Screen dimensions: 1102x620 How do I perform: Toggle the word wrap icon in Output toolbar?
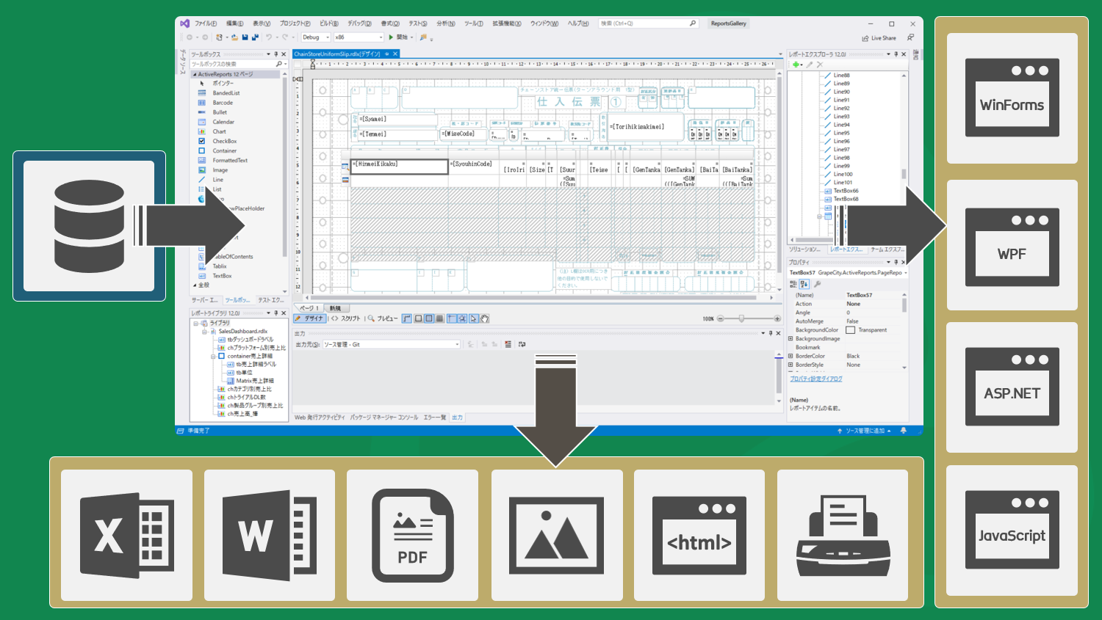[522, 344]
